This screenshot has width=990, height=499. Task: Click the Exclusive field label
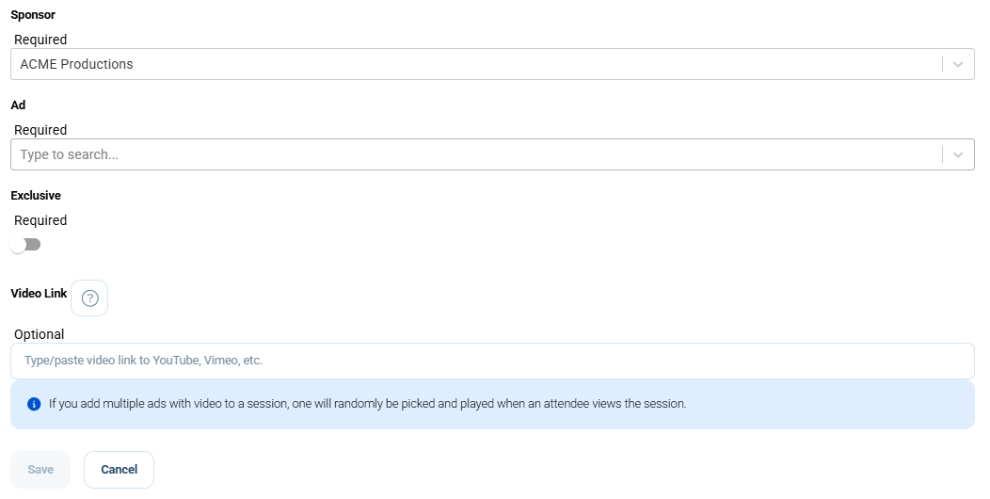click(x=36, y=195)
